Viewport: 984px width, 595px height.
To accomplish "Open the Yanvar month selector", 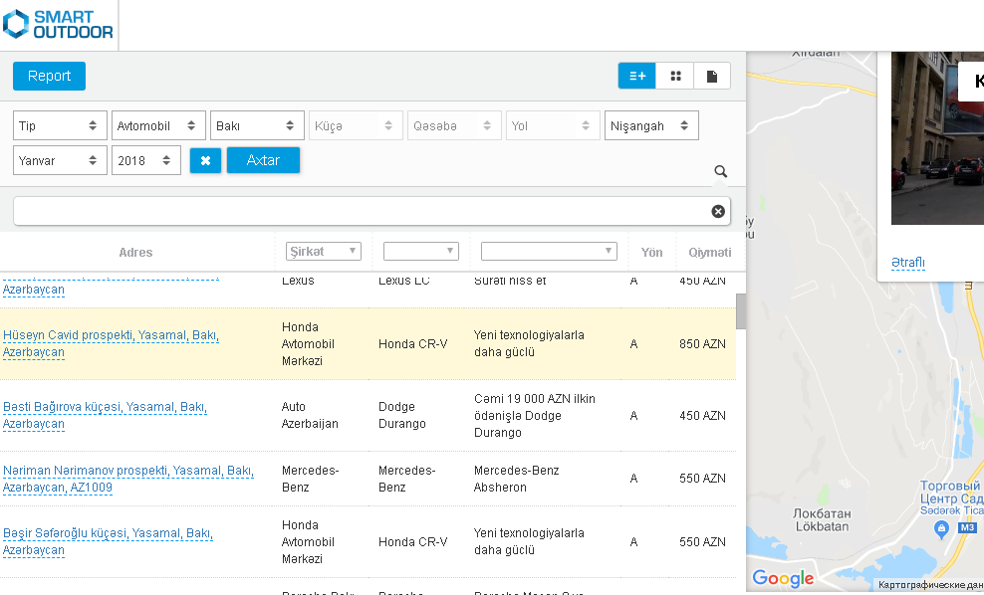I will (x=60, y=160).
